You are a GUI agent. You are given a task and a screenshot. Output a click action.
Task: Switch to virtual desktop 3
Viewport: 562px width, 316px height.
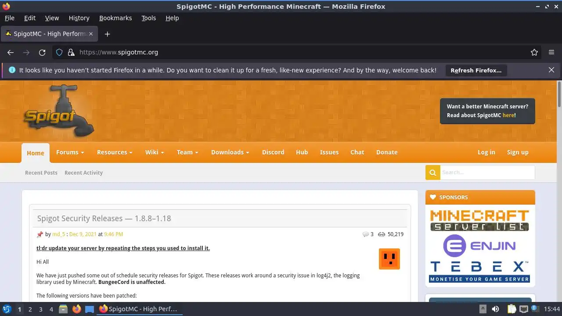[40, 309]
